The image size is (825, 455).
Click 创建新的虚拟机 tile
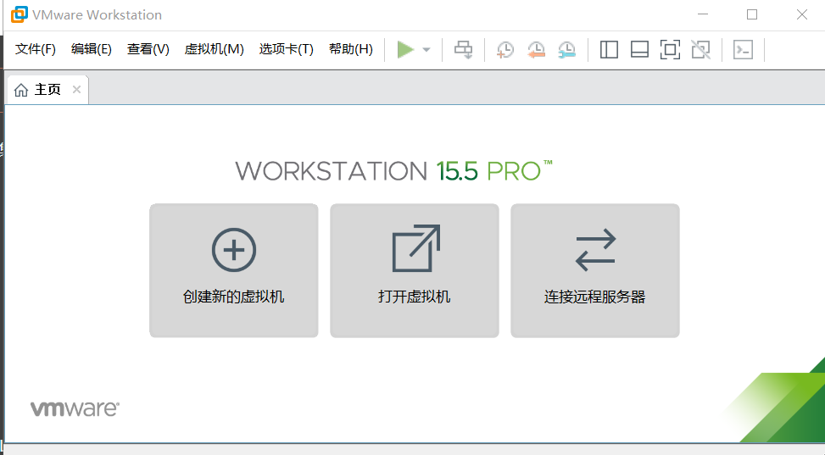pyautogui.click(x=234, y=270)
